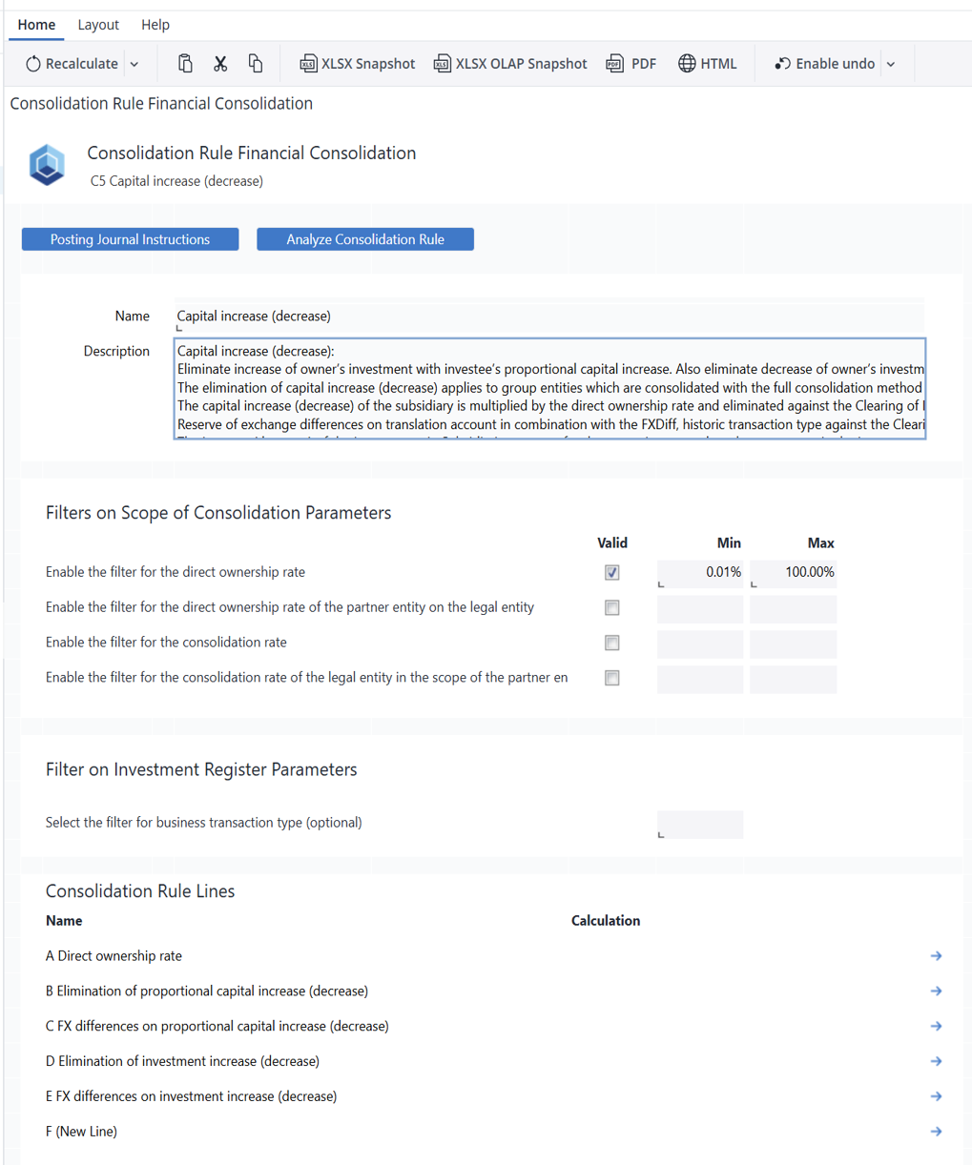This screenshot has height=1165, width=972.
Task: Switch to the Home tab
Action: (36, 25)
